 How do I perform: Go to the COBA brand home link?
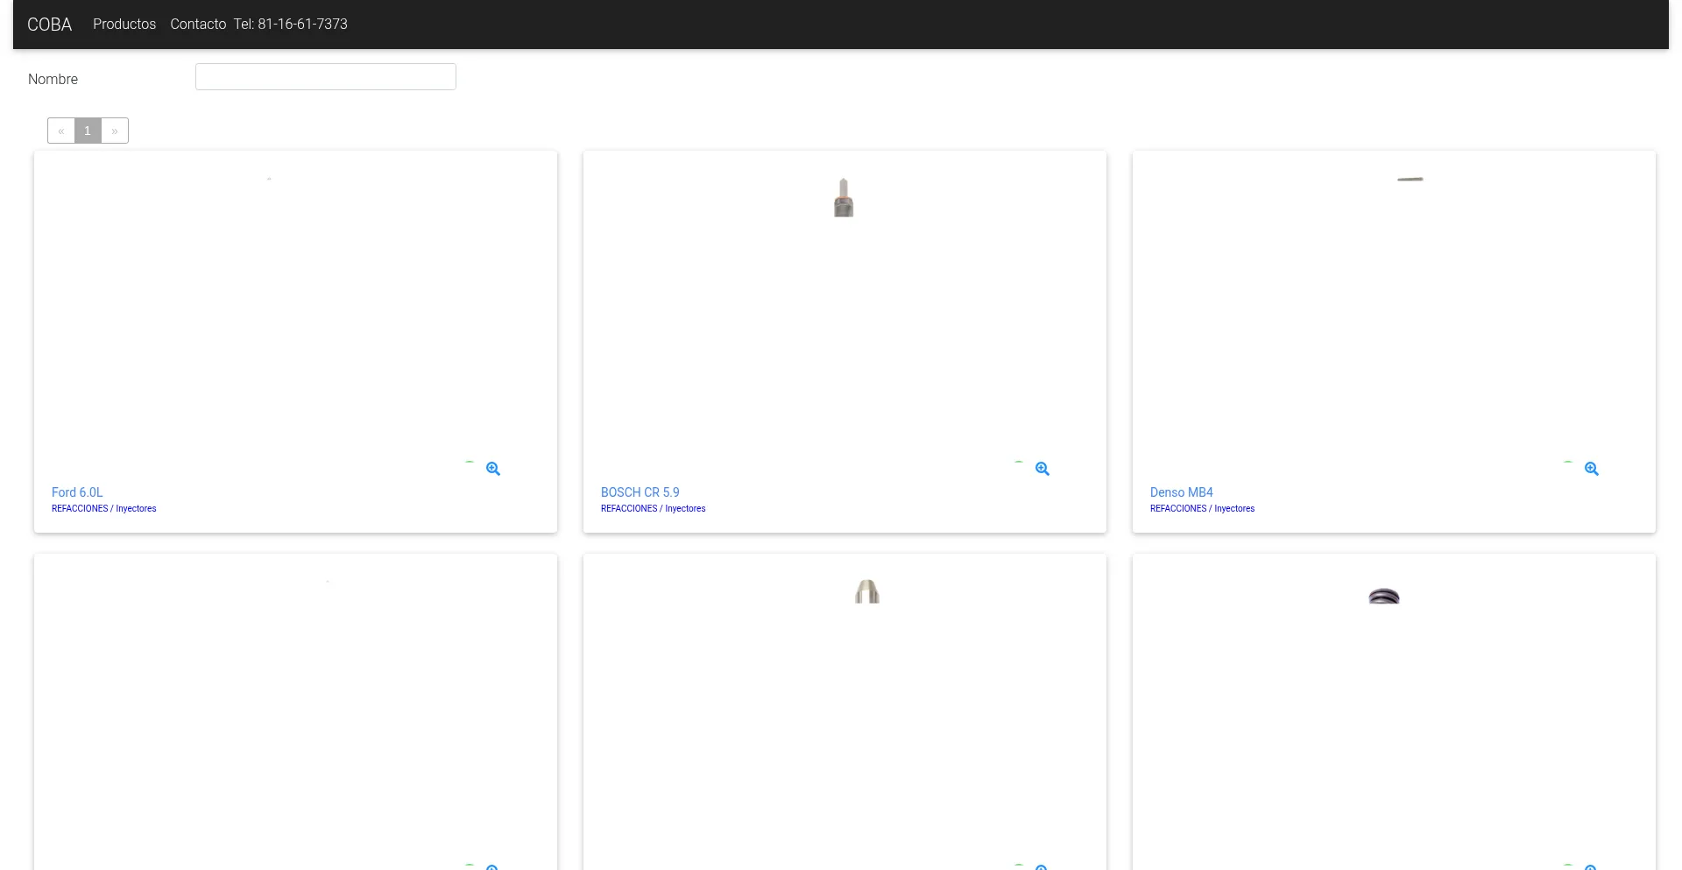pyautogui.click(x=50, y=25)
